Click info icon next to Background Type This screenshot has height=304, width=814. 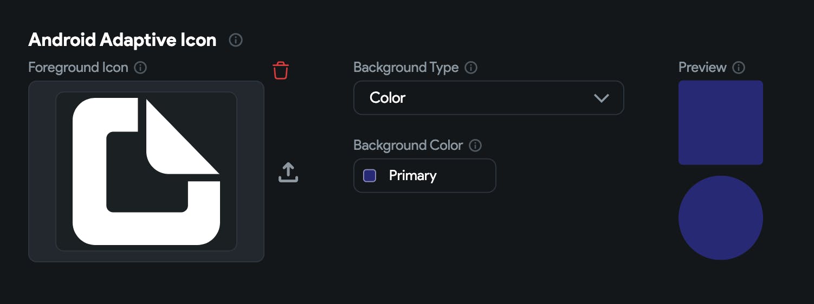471,68
